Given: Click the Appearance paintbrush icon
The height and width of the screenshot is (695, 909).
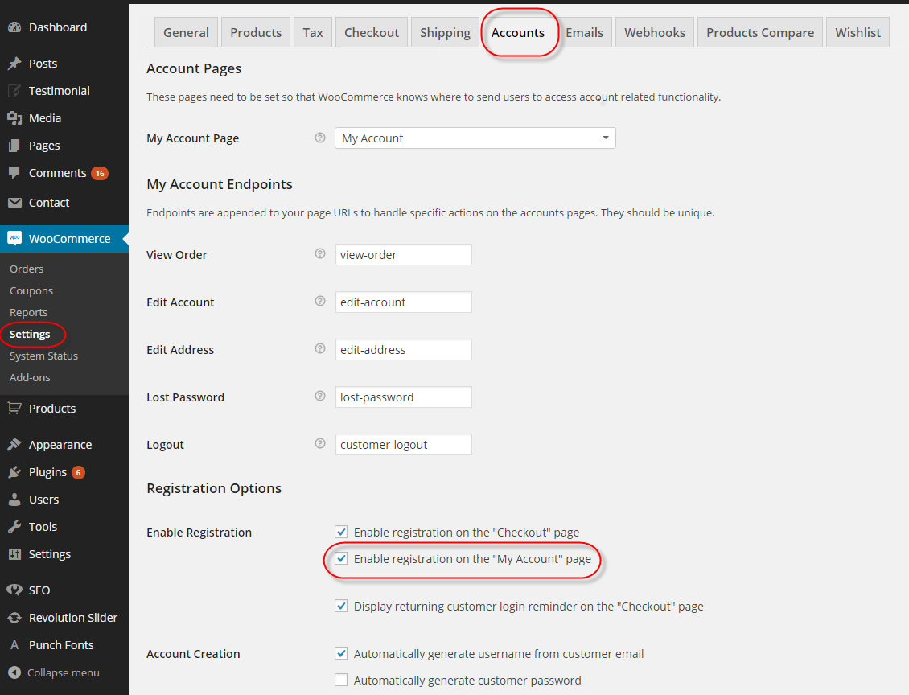Looking at the screenshot, I should [14, 445].
